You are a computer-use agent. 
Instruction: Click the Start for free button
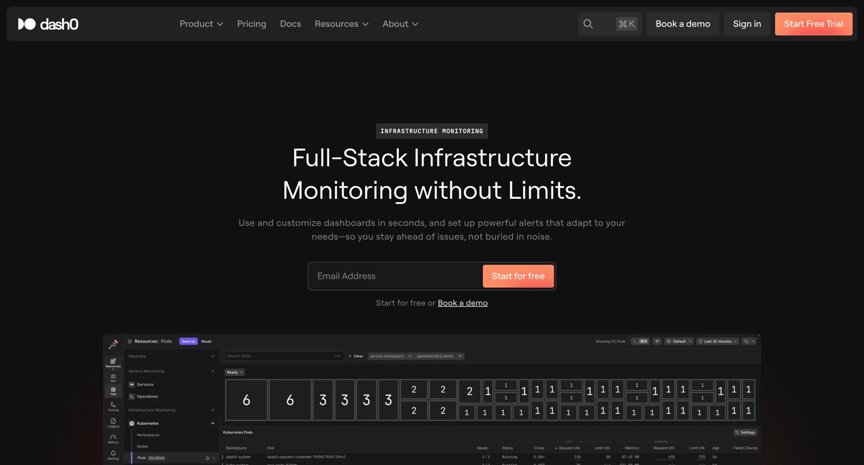pos(518,276)
